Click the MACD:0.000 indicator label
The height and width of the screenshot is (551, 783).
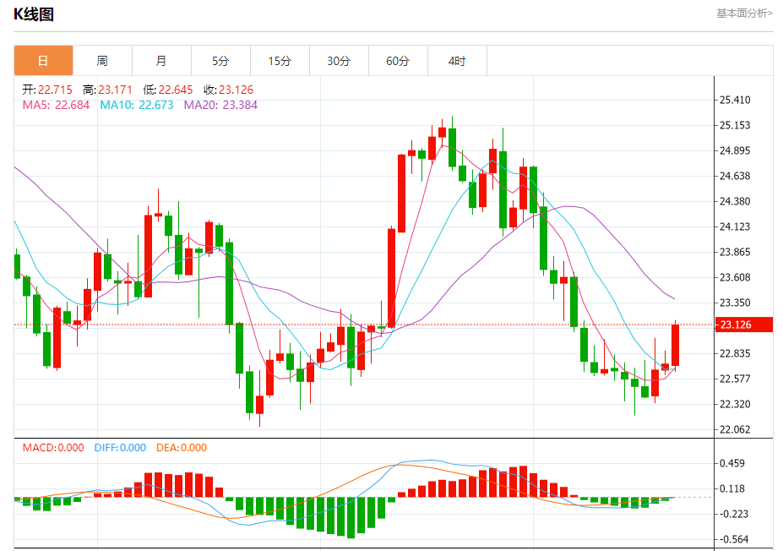coord(53,448)
